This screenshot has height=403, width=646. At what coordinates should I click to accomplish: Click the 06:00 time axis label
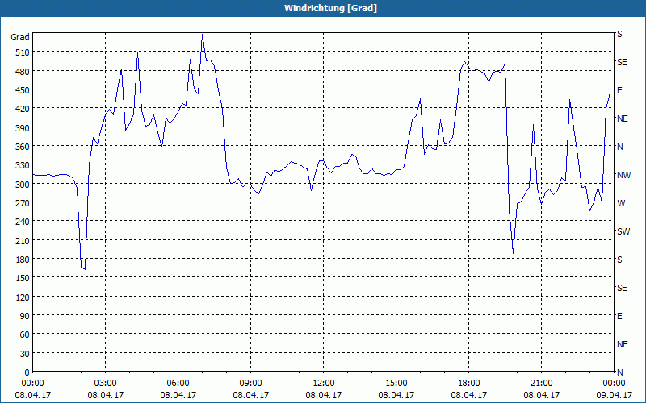[x=178, y=384]
